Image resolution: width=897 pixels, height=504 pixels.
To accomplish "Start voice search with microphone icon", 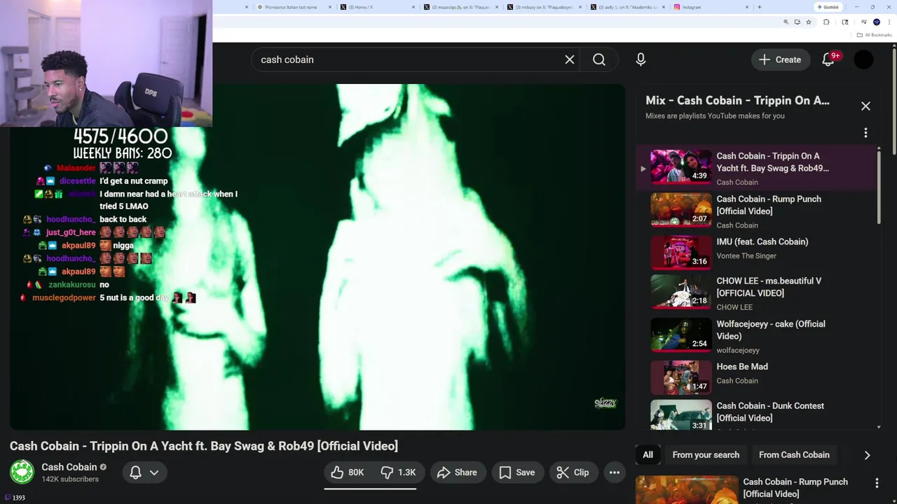I will (641, 59).
